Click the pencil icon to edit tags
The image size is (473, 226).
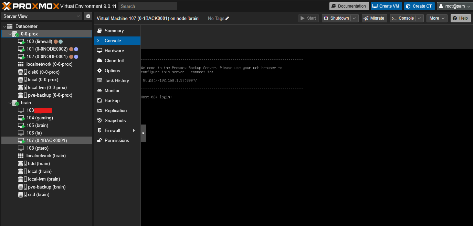[227, 18]
